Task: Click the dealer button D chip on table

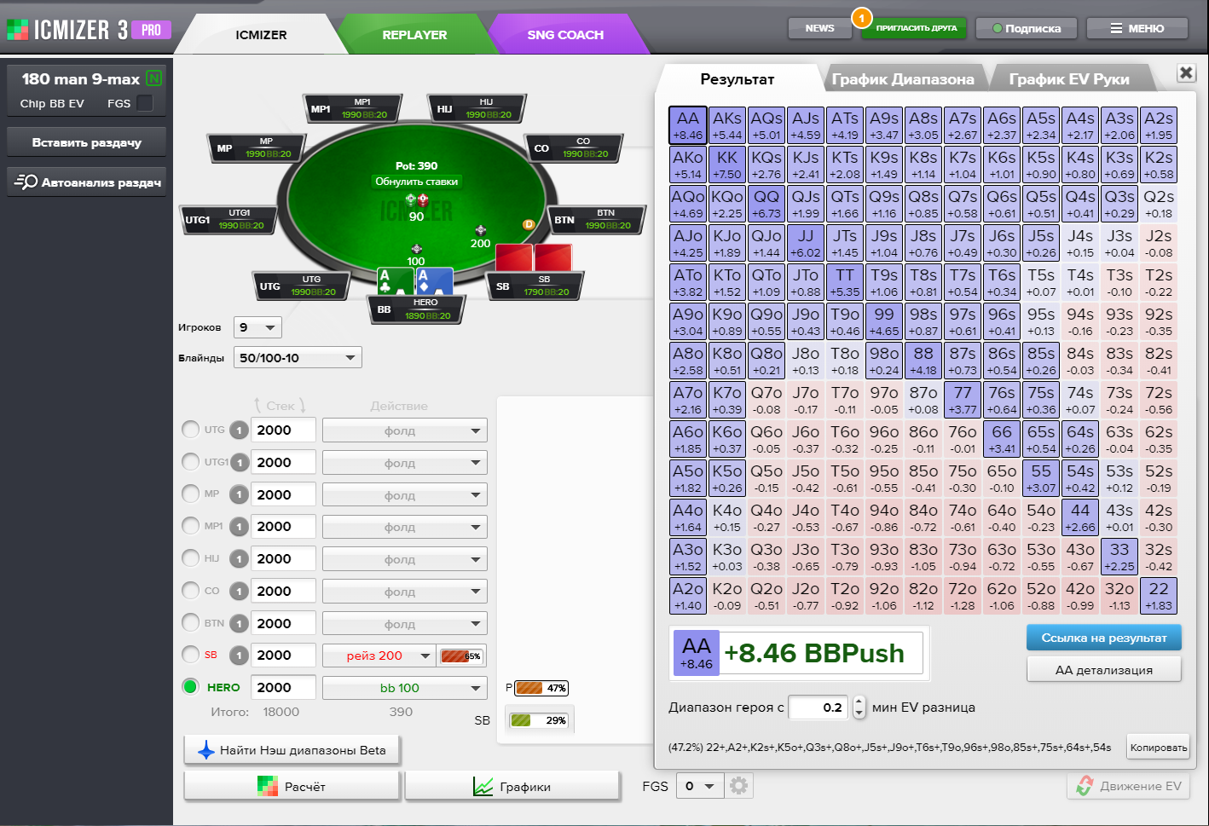Action: pyautogui.click(x=529, y=224)
